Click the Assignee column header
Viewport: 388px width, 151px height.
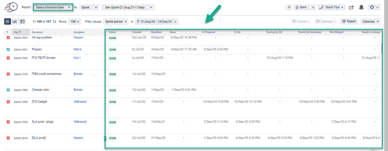(79, 32)
